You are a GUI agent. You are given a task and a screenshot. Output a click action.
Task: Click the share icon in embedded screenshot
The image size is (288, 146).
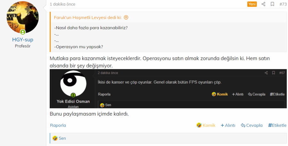[266, 73]
